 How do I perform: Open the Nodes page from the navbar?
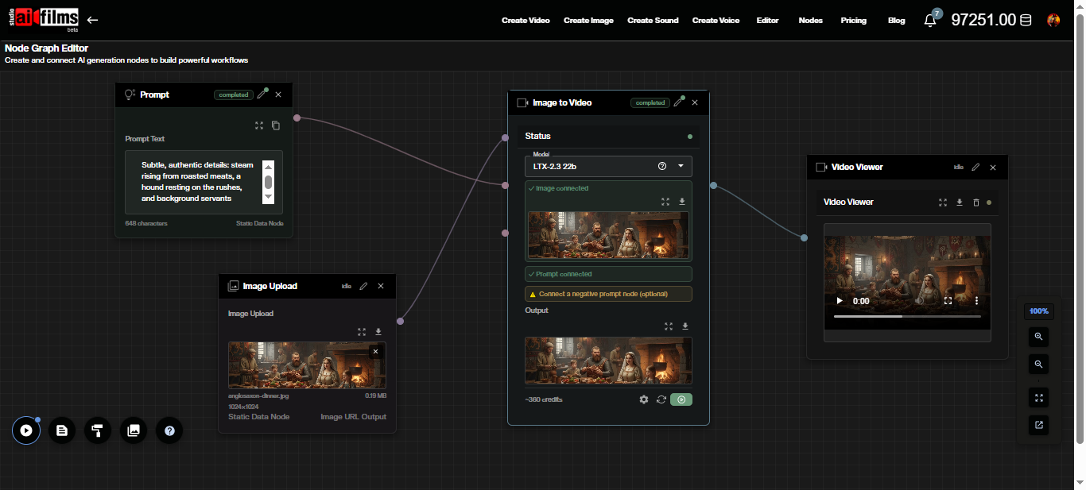tap(810, 20)
